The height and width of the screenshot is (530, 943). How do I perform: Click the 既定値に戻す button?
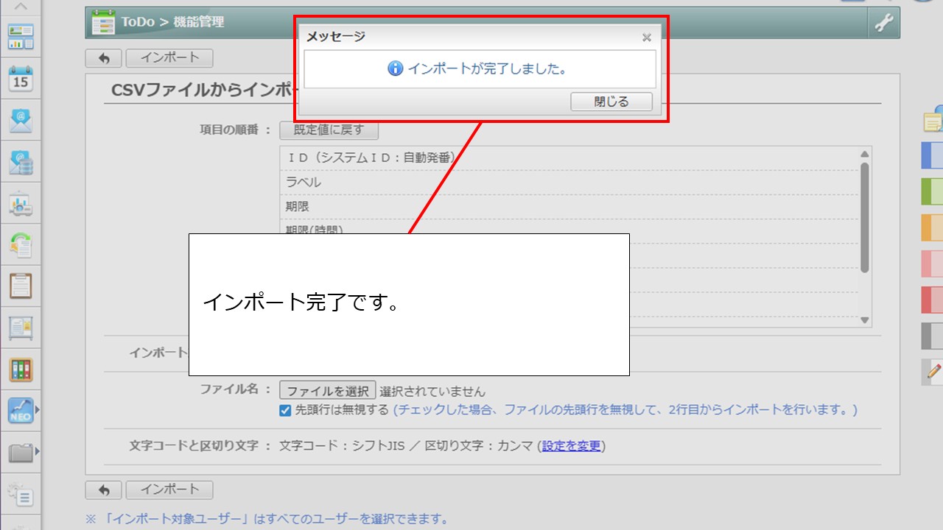point(329,130)
